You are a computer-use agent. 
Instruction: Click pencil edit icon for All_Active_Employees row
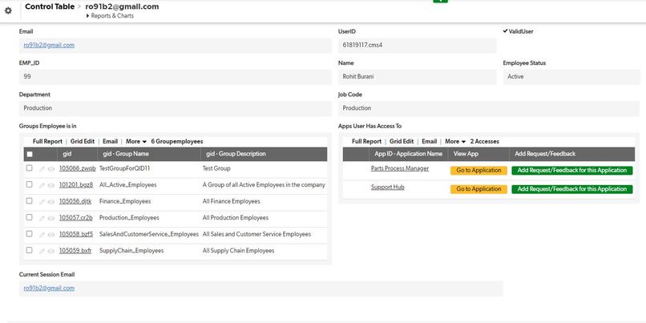pyautogui.click(x=42, y=185)
